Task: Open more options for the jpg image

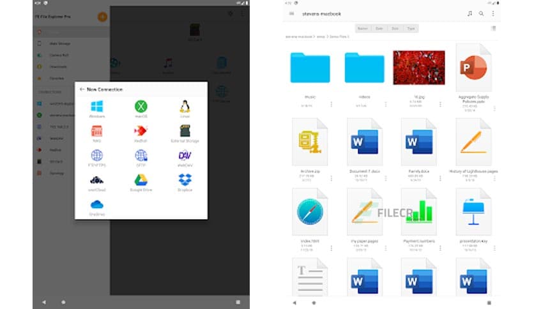Action: pyautogui.click(x=440, y=105)
